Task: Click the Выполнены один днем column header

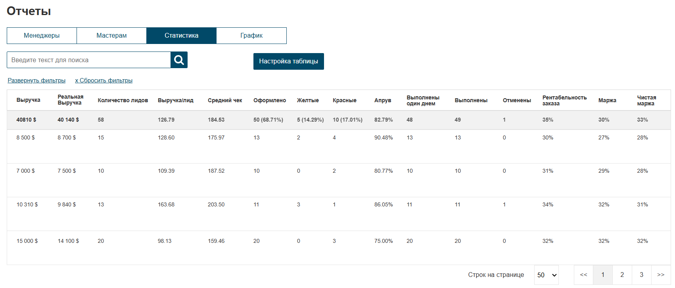Action: [x=423, y=101]
